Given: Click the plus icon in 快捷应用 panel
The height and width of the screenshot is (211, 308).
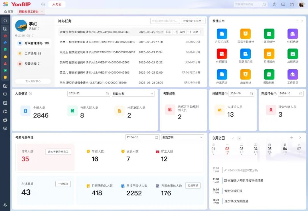Looking at the screenshot, I should (x=297, y=21).
